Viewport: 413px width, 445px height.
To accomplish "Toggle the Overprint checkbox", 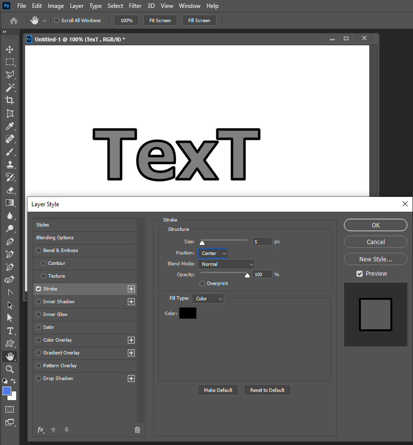I will click(x=202, y=283).
